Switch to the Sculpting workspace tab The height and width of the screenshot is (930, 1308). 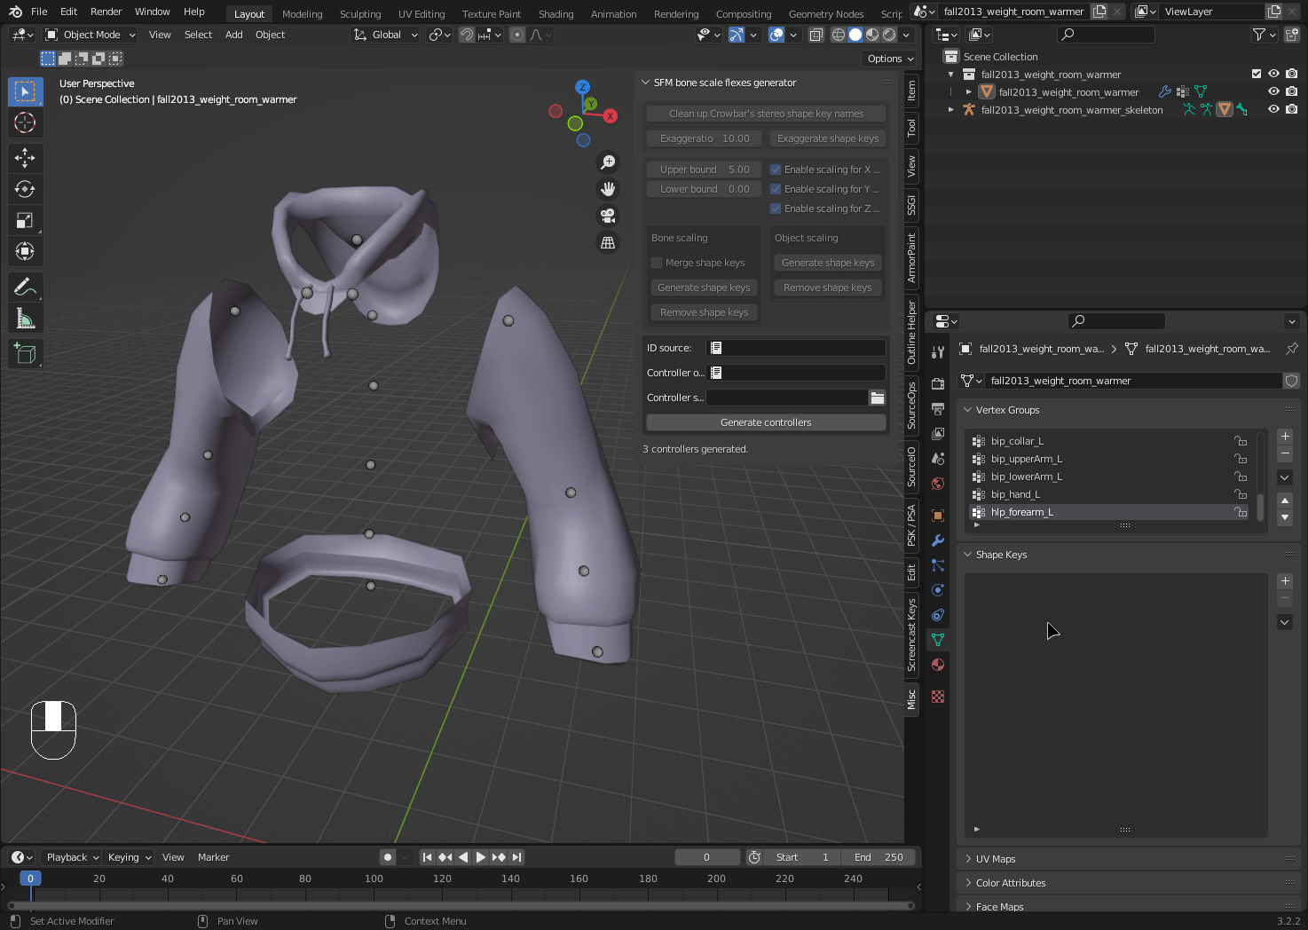(x=360, y=14)
